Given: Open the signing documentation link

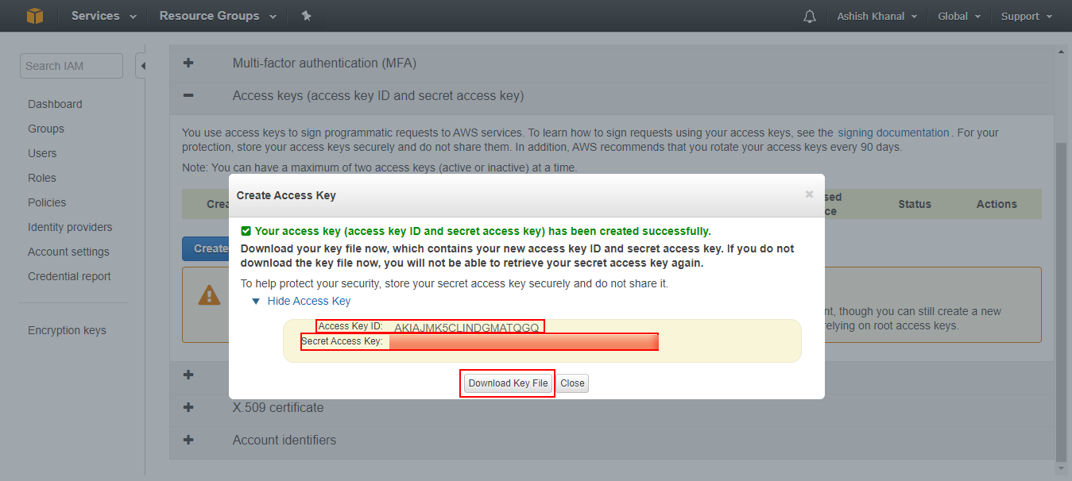Looking at the screenshot, I should tap(893, 133).
